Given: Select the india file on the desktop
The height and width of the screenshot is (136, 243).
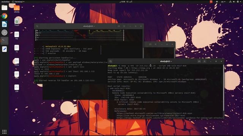Looking at the screenshot, I should [17, 62].
